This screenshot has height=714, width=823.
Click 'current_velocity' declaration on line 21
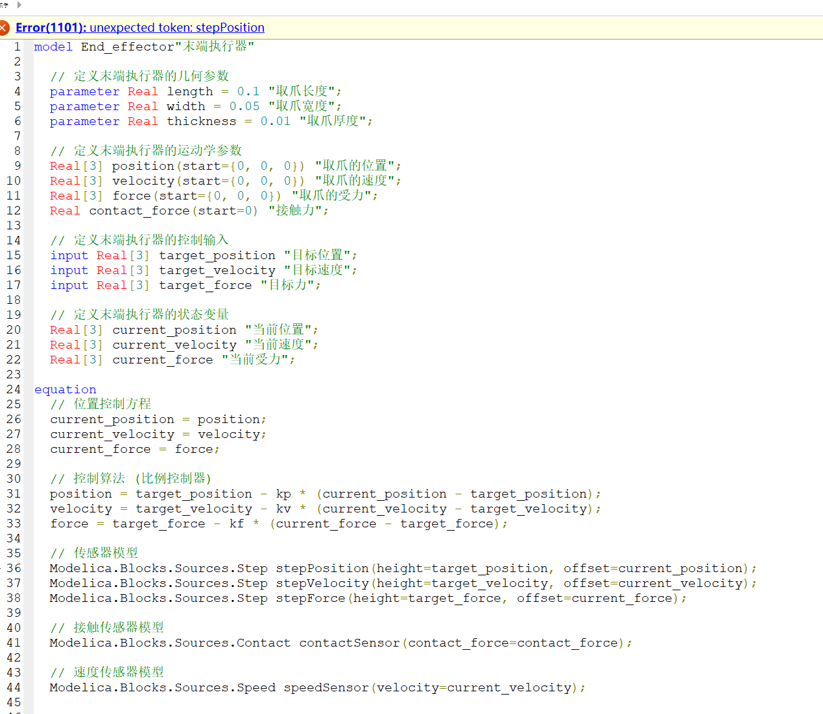[174, 345]
